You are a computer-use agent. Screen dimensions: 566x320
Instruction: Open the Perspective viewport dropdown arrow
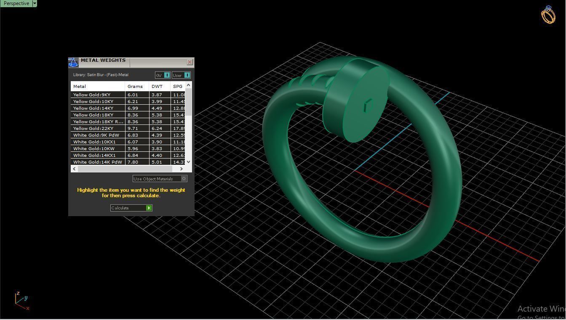[x=35, y=3]
